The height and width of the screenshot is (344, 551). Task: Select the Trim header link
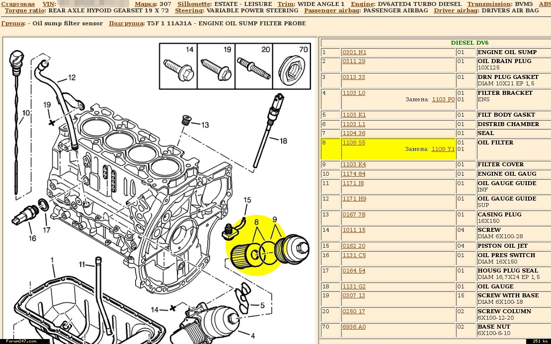point(286,4)
